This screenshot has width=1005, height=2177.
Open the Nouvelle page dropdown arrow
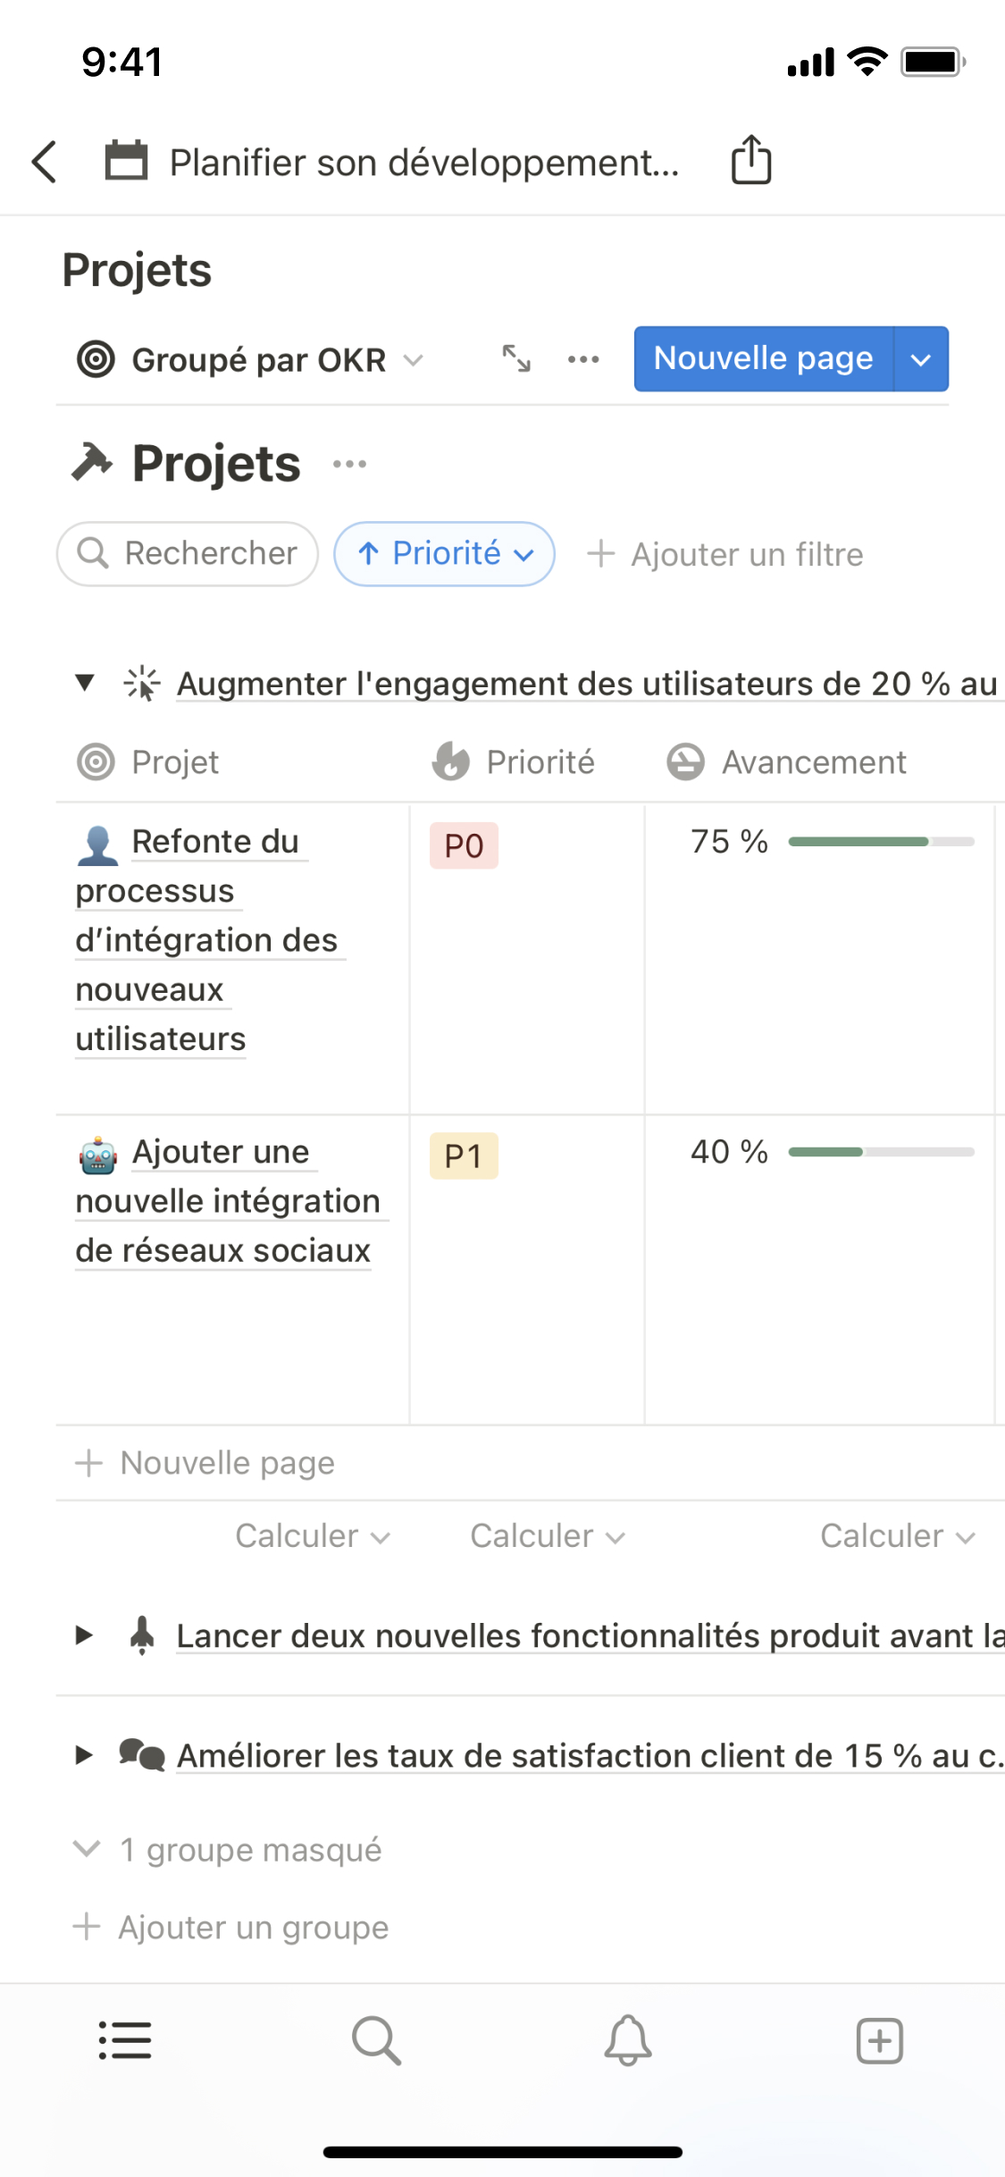pyautogui.click(x=921, y=359)
